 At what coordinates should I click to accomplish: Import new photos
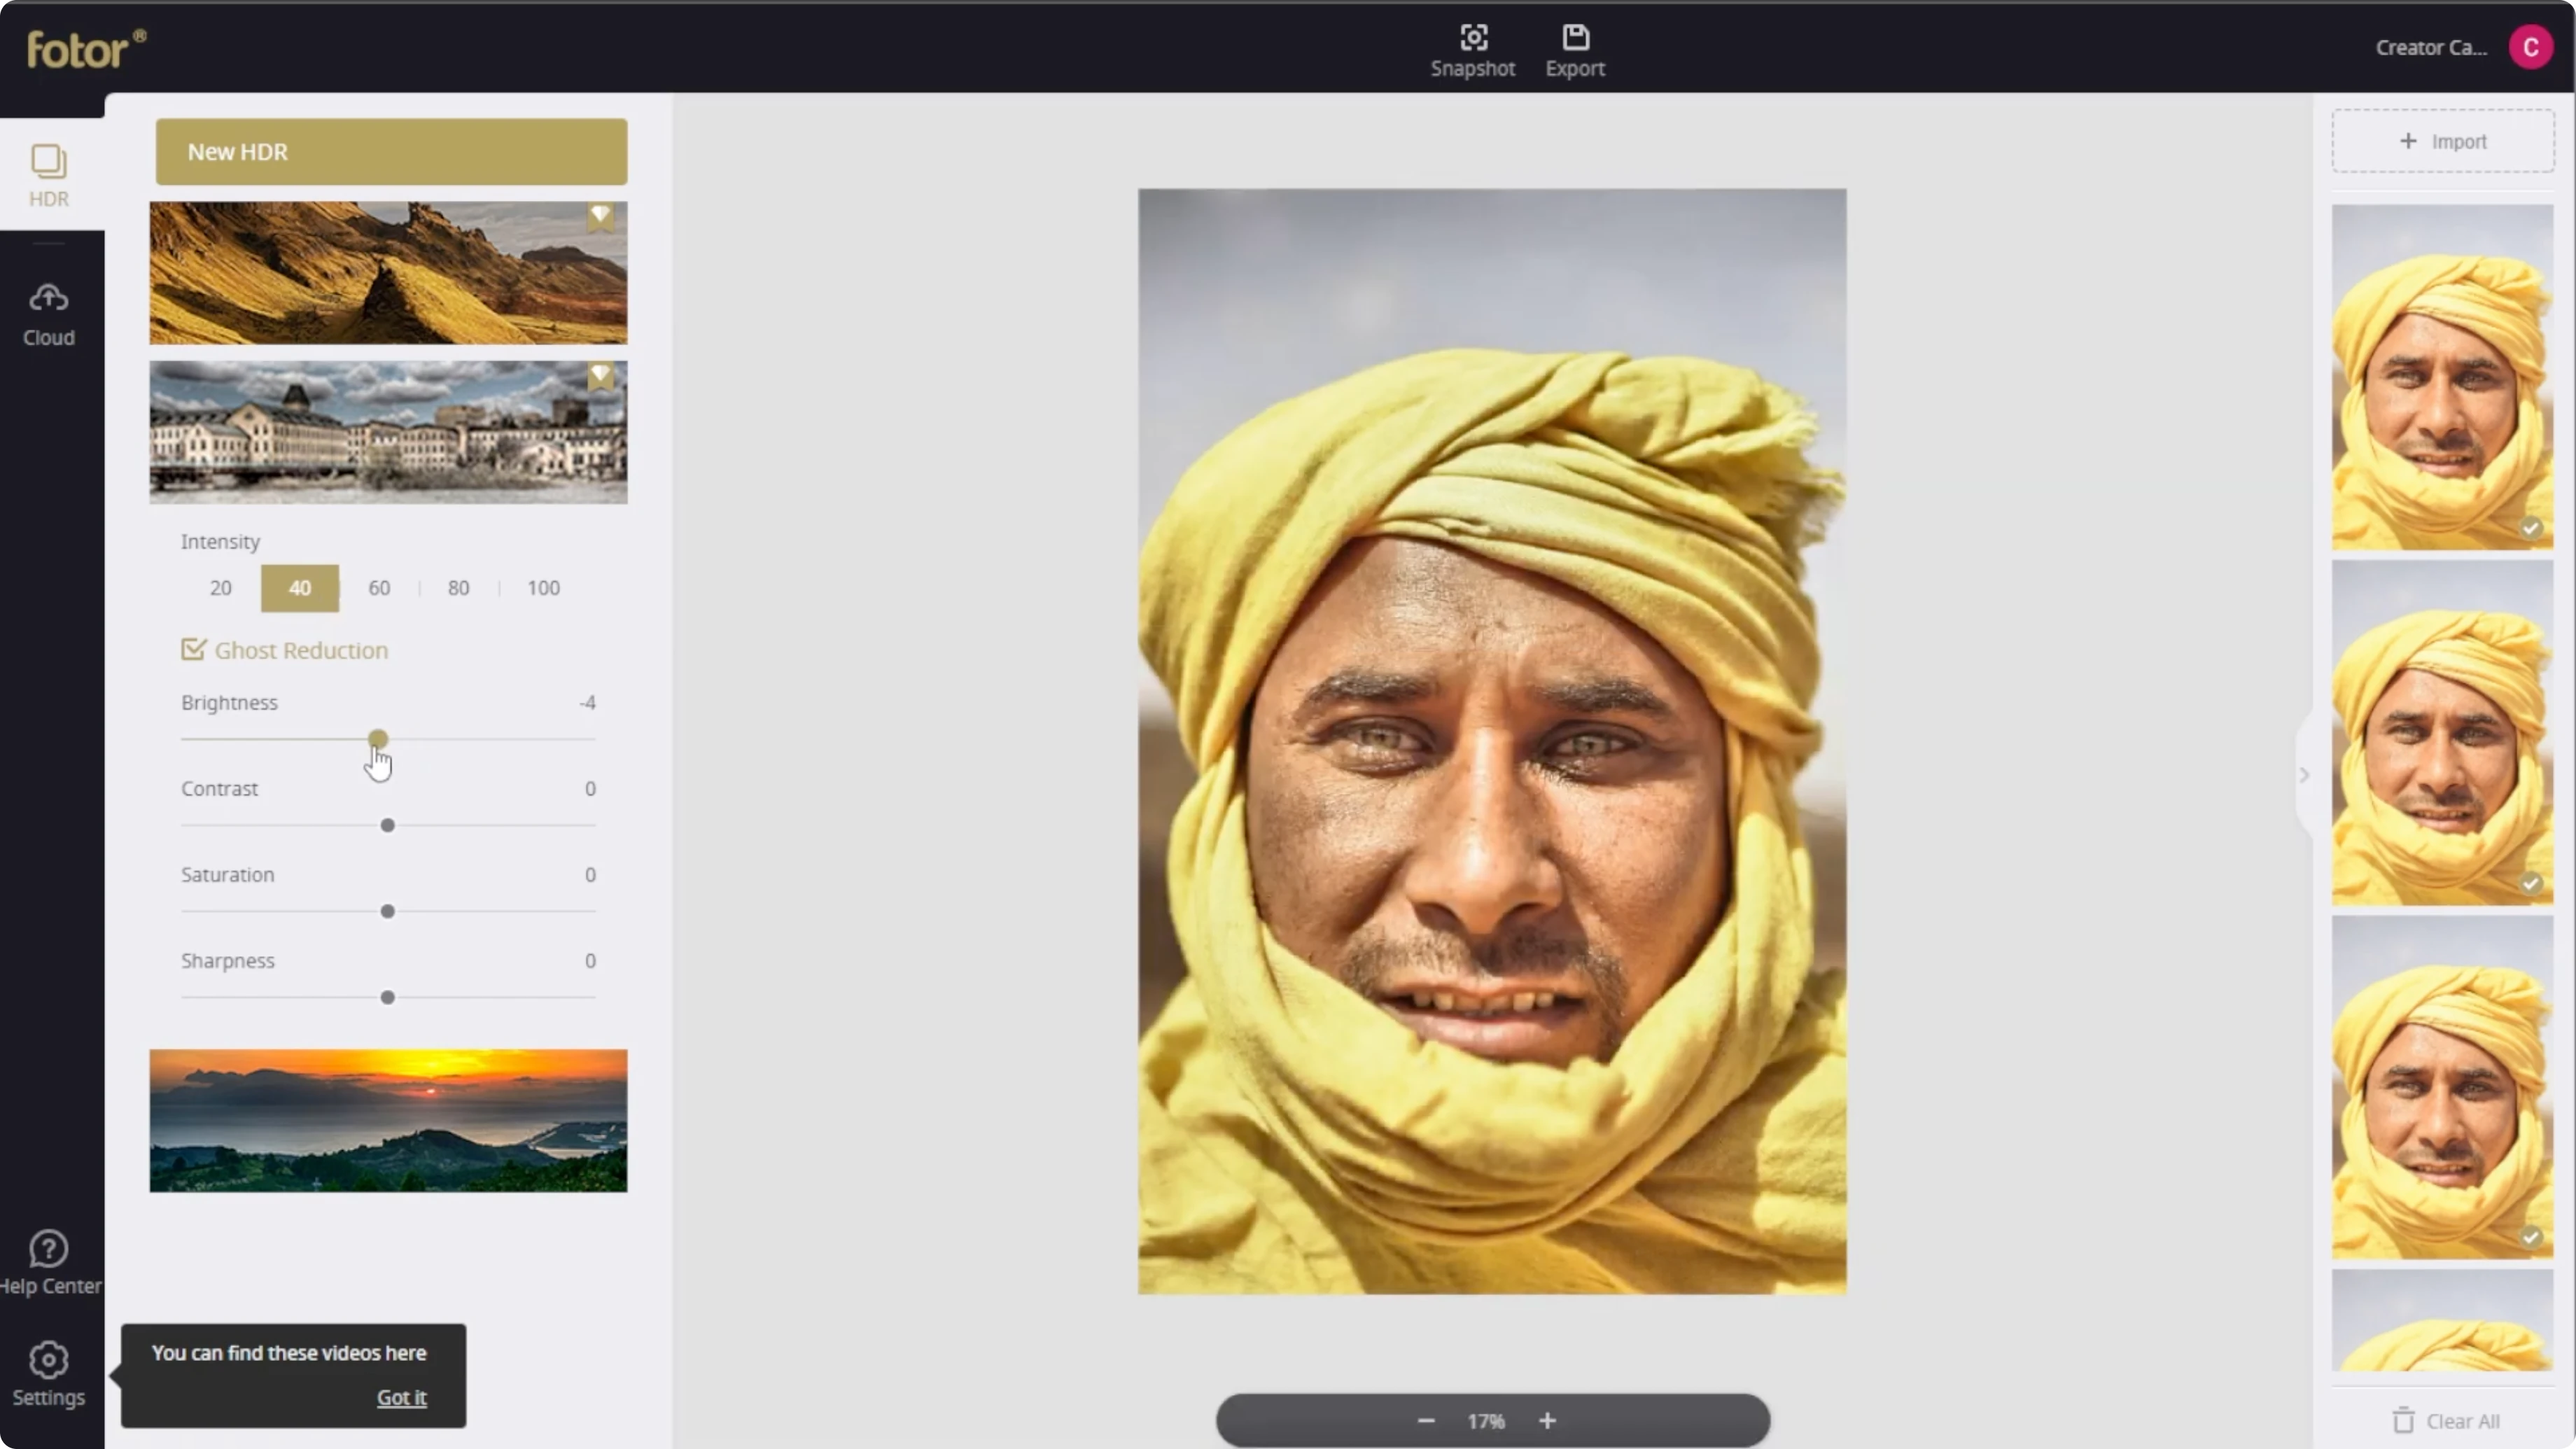2442,141
